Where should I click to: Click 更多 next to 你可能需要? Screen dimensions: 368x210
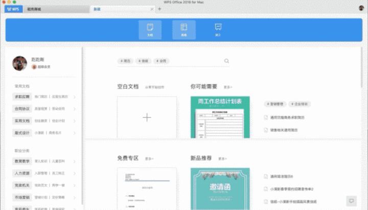(227, 87)
